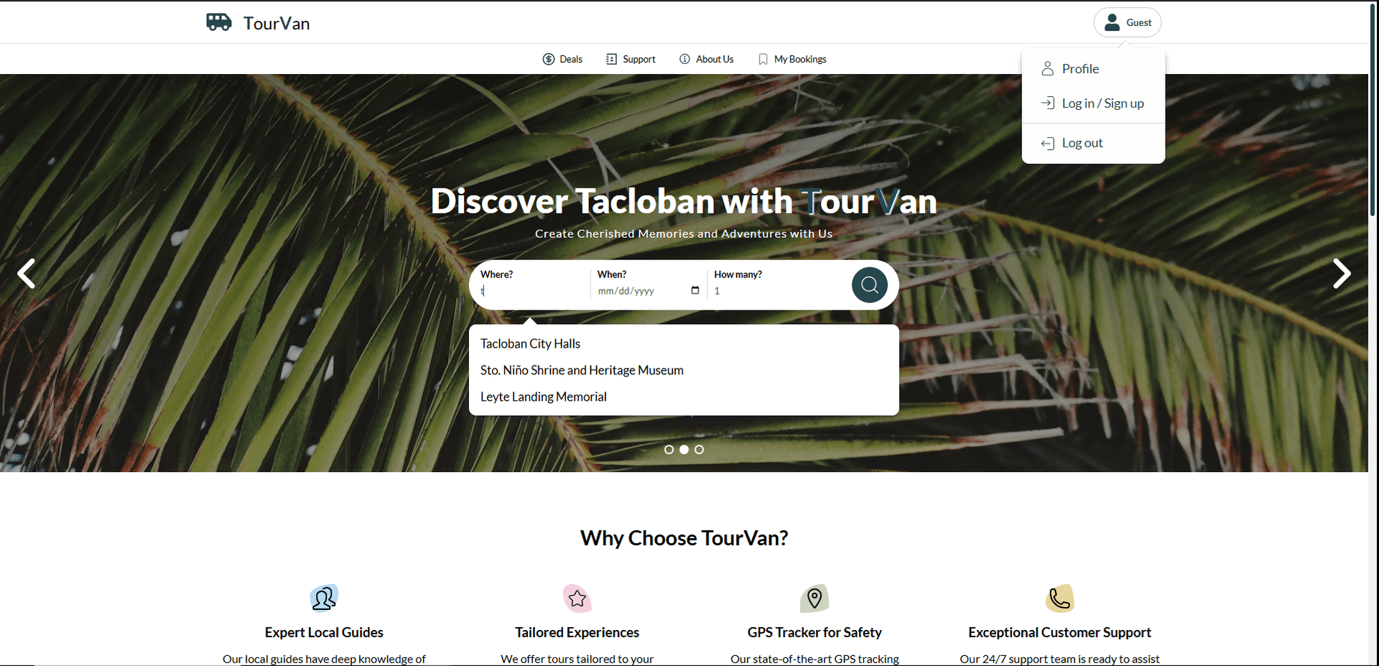The image size is (1379, 666).
Task: Pick Sto. Niño Shrine and Heritage Museum
Action: click(x=582, y=371)
